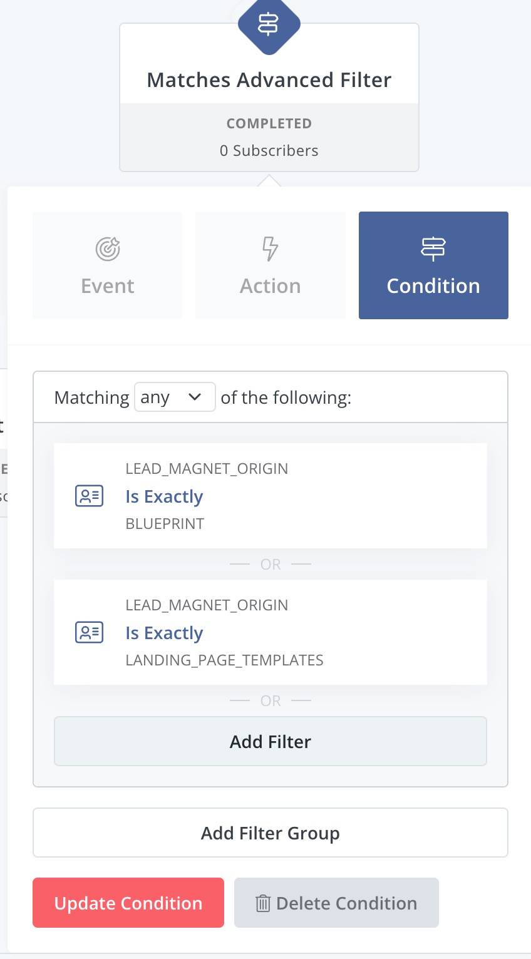Select the Event target icon
The image size is (531, 959).
pos(108,249)
